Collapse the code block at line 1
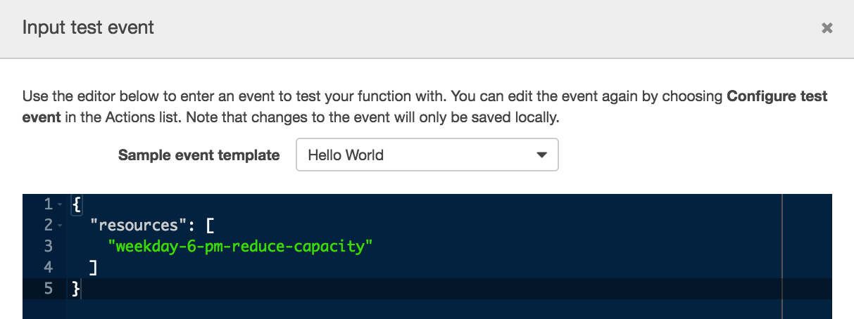Viewport: 854px width, 319px height. pyautogui.click(x=59, y=205)
